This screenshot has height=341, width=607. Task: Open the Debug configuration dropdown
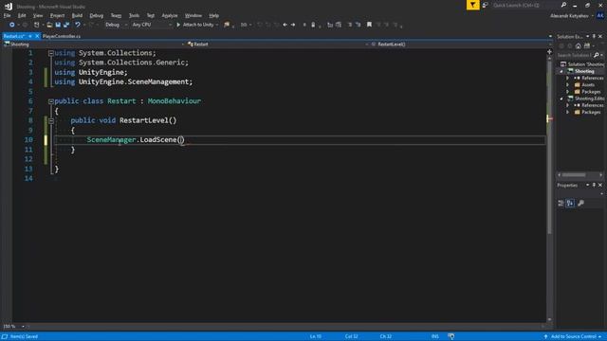(x=116, y=25)
